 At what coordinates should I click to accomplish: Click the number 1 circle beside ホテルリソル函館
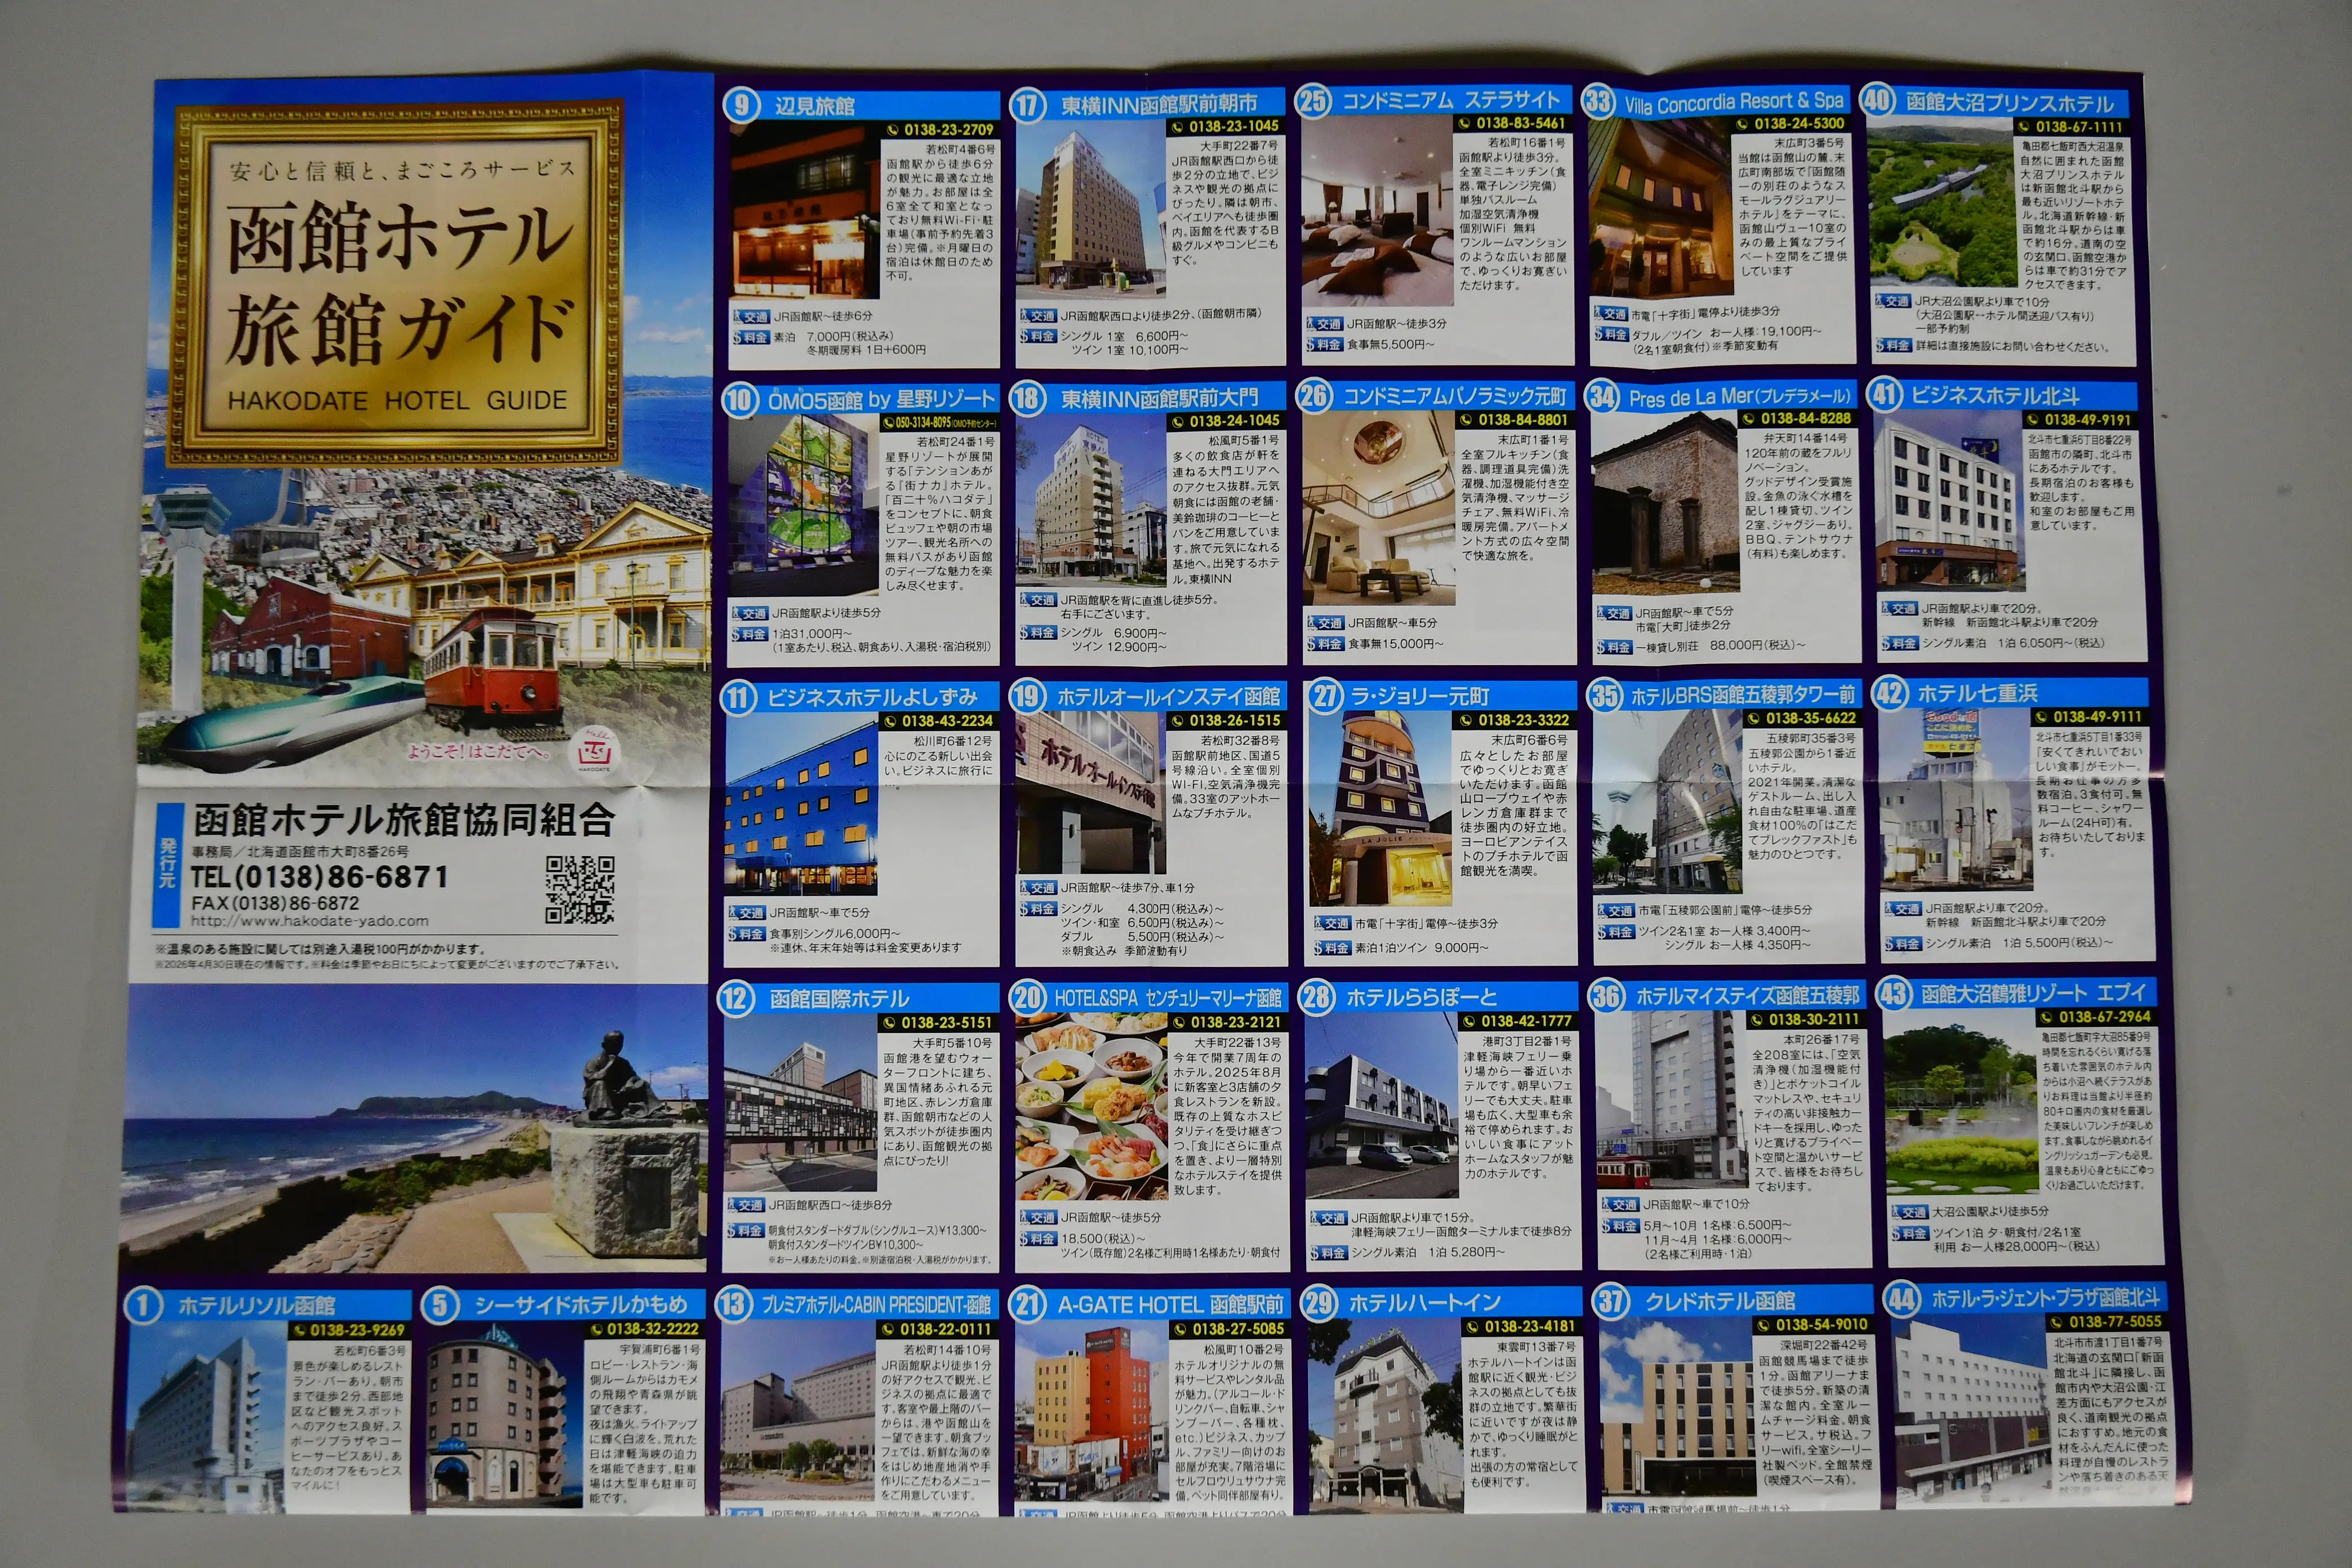coord(143,1306)
